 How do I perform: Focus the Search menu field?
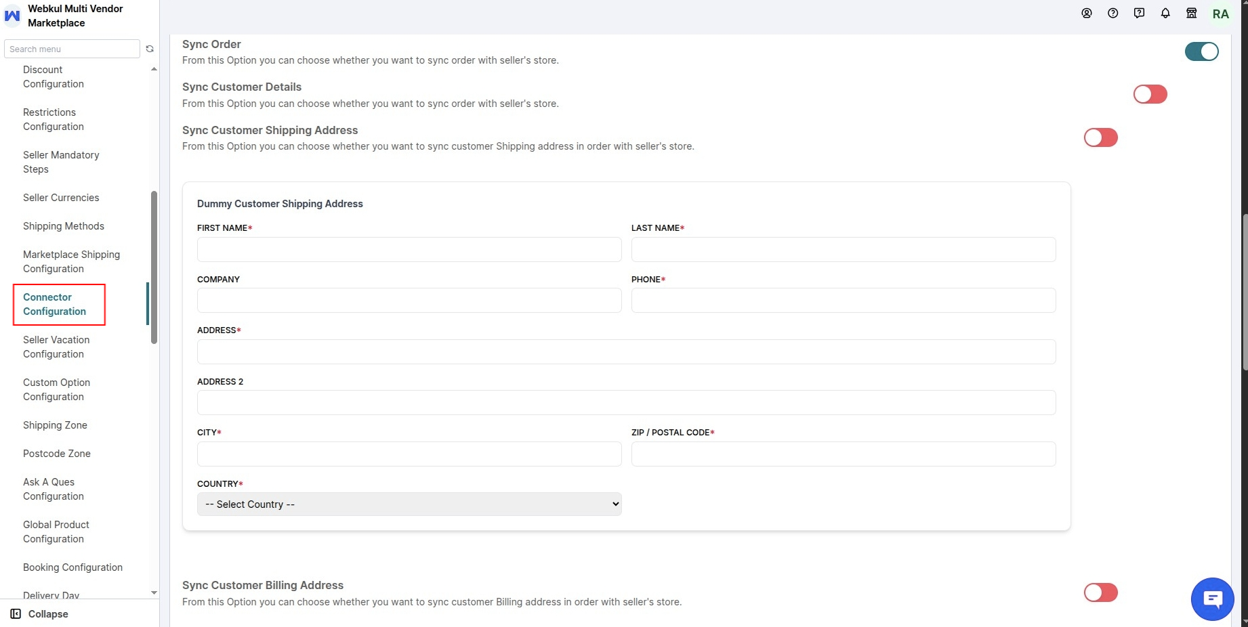(x=72, y=49)
